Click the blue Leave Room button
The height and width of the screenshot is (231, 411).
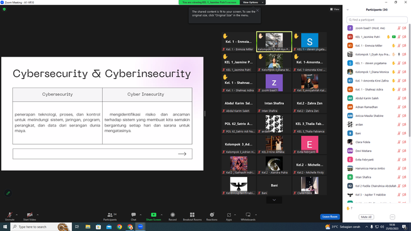329,217
